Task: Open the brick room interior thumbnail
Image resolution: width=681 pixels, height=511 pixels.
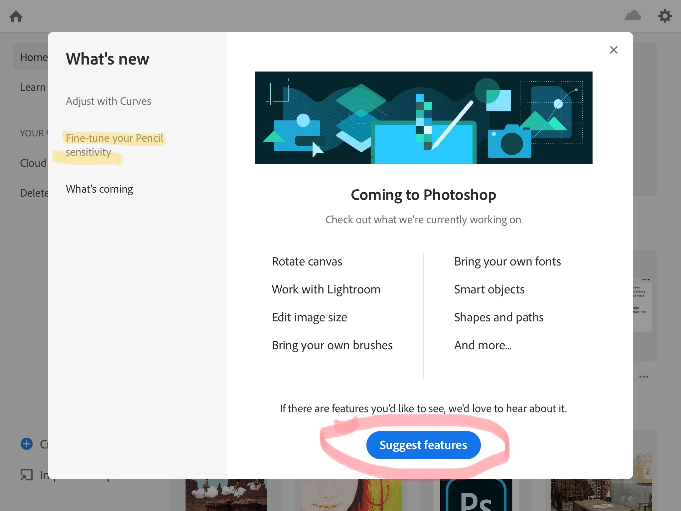Action: pyautogui.click(x=601, y=495)
